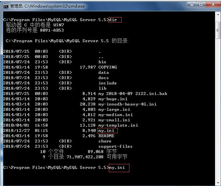Click the file size '20,238'
Viewport: 221px width, 186px height.
coord(88,104)
